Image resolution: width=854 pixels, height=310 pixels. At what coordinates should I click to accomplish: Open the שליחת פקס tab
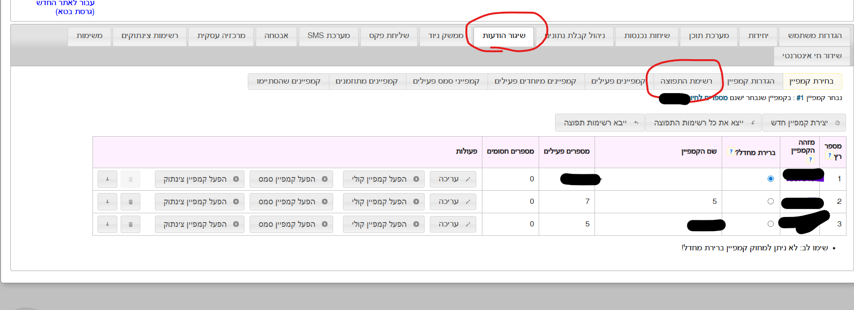(389, 36)
